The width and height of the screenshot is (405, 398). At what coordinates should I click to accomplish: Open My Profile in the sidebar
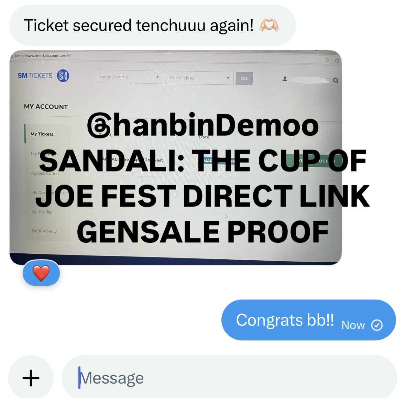click(42, 212)
